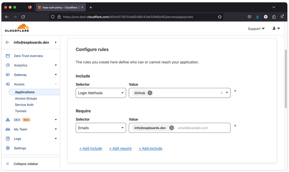Go to Tunnels in the sidebar
This screenshot has width=289, height=172.
[21, 111]
